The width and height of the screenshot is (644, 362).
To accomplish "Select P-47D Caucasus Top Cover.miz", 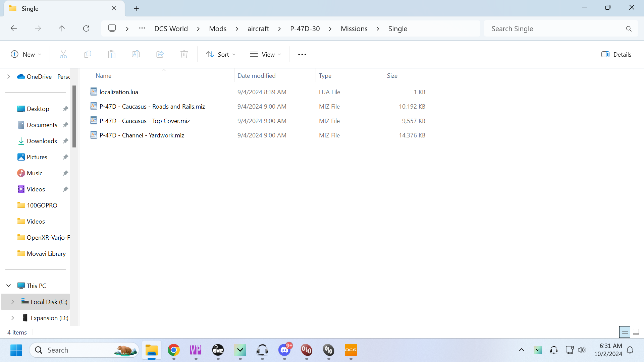I will click(x=145, y=121).
